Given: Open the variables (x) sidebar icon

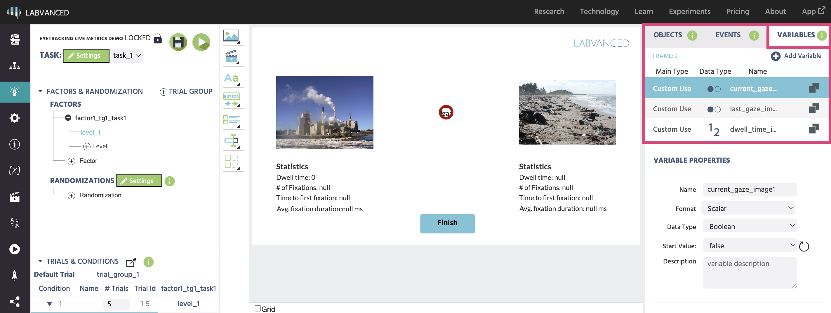Looking at the screenshot, I should tap(15, 170).
